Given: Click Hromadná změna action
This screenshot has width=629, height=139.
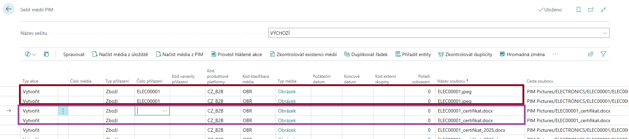Looking at the screenshot, I should 522,54.
